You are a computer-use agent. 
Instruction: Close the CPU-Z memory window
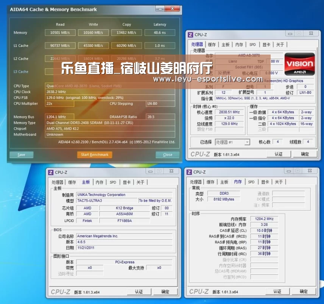310,171
